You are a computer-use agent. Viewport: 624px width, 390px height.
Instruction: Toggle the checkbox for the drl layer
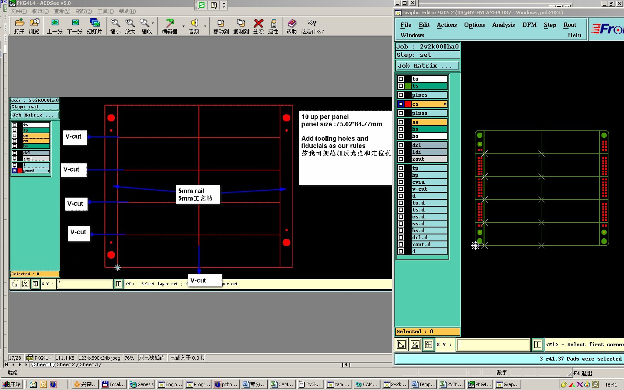pos(401,145)
